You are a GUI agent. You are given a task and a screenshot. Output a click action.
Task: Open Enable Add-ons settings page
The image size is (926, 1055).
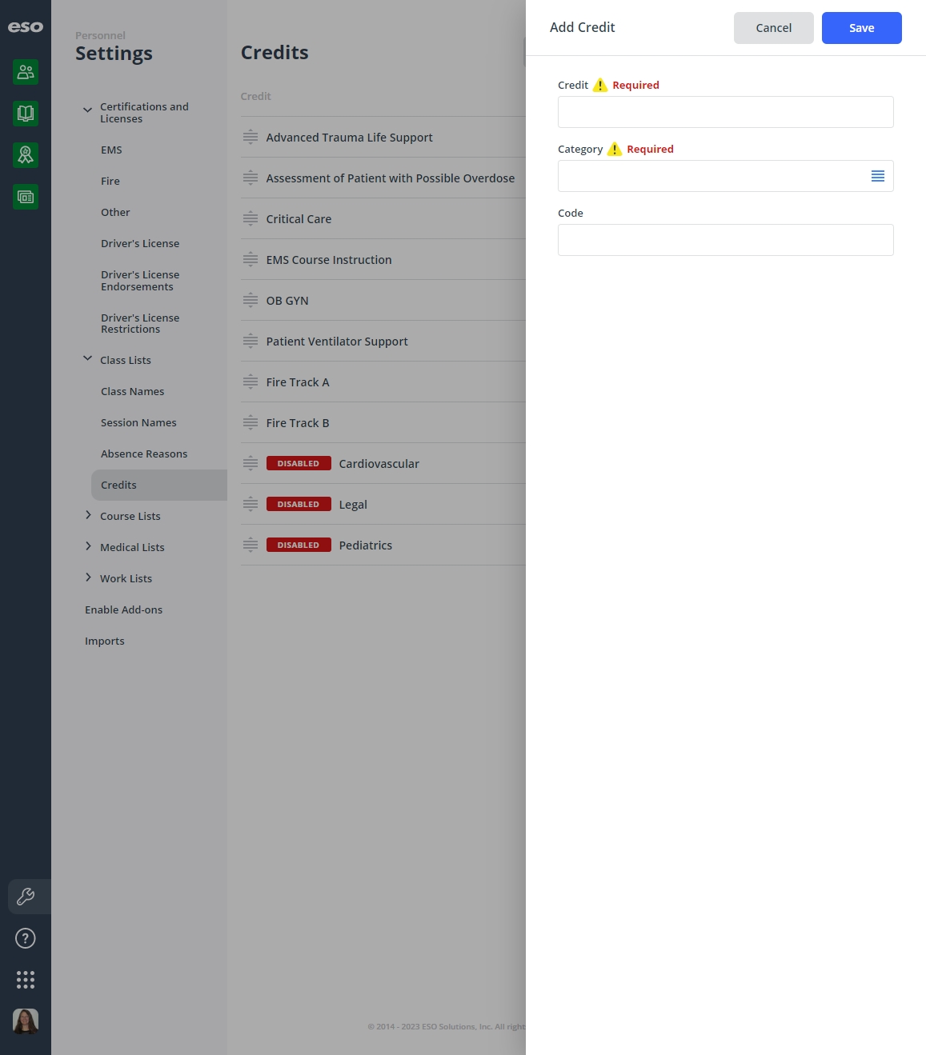[123, 610]
